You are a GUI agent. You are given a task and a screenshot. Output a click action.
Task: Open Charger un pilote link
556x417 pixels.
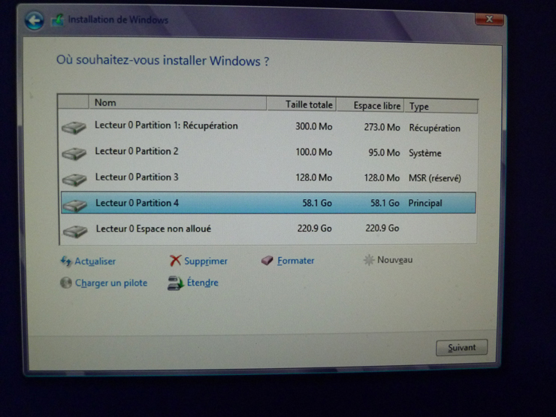tap(111, 283)
